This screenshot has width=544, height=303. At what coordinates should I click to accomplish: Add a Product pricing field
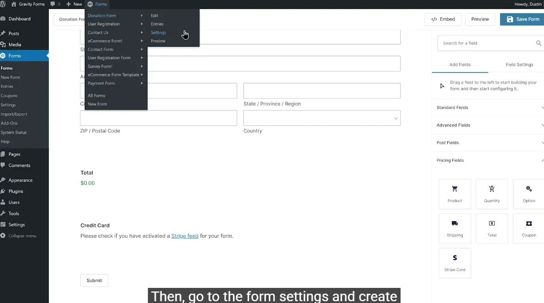[455, 194]
